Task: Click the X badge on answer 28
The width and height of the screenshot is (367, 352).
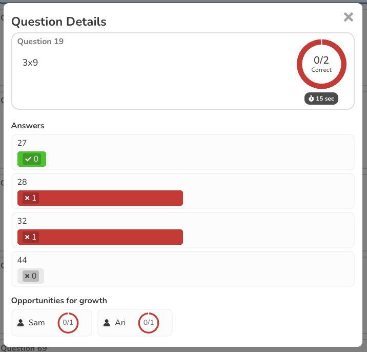Action: tap(30, 198)
